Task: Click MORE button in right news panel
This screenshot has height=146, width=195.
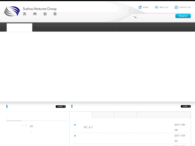Action: point(186,106)
